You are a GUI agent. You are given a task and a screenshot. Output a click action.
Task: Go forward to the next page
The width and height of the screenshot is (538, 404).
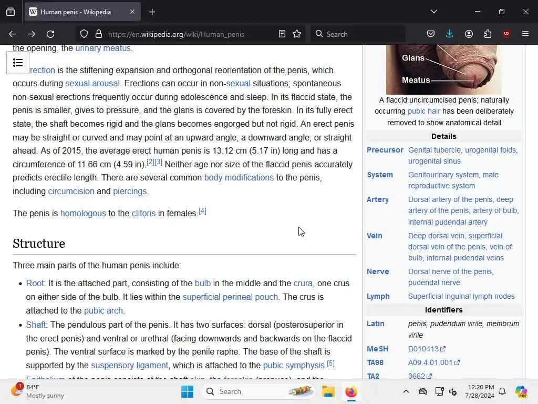pyautogui.click(x=31, y=34)
